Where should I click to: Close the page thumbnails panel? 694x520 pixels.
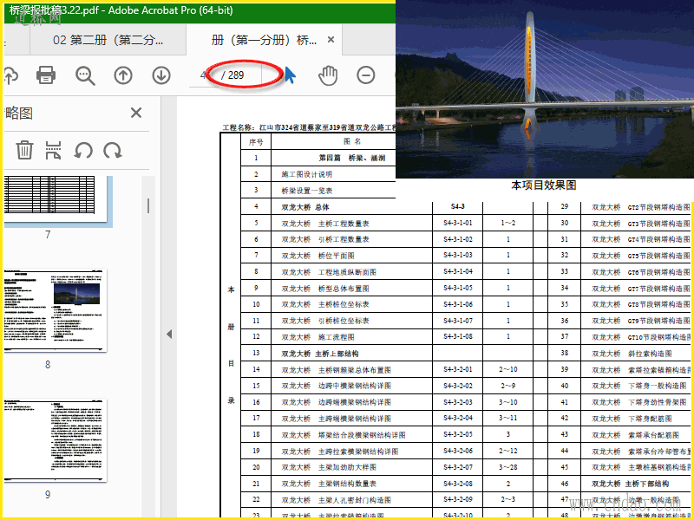click(x=136, y=113)
